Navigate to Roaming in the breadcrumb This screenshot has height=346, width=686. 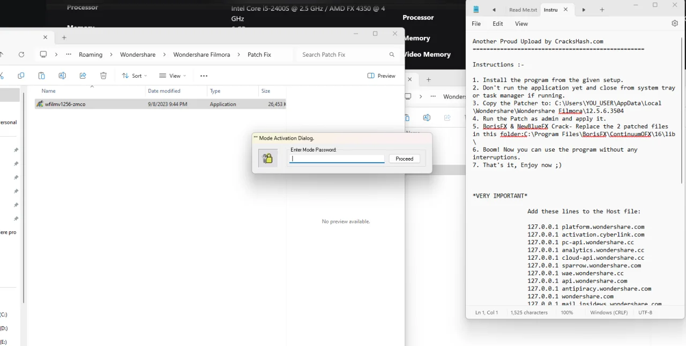(91, 55)
